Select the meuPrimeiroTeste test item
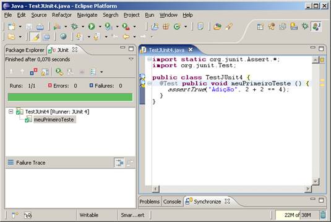This screenshot has width=331, height=222. 54,120
